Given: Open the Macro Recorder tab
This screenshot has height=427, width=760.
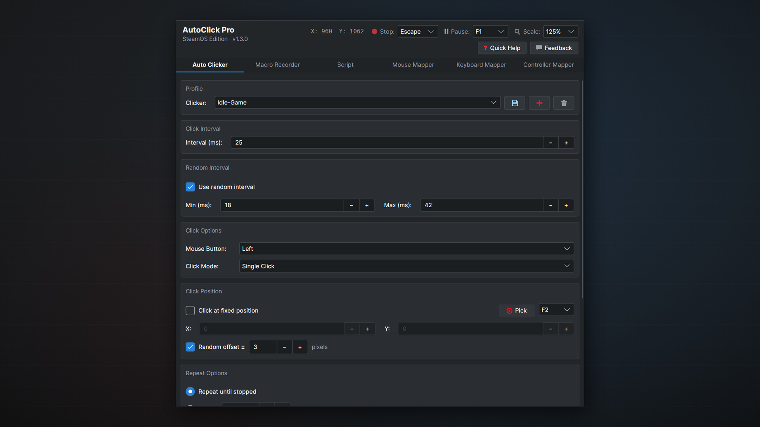Looking at the screenshot, I should pos(277,65).
